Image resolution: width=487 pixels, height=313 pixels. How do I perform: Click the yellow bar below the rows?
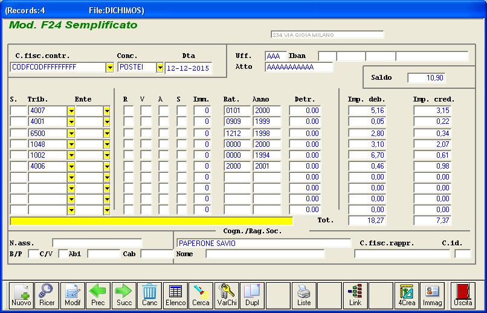[152, 221]
